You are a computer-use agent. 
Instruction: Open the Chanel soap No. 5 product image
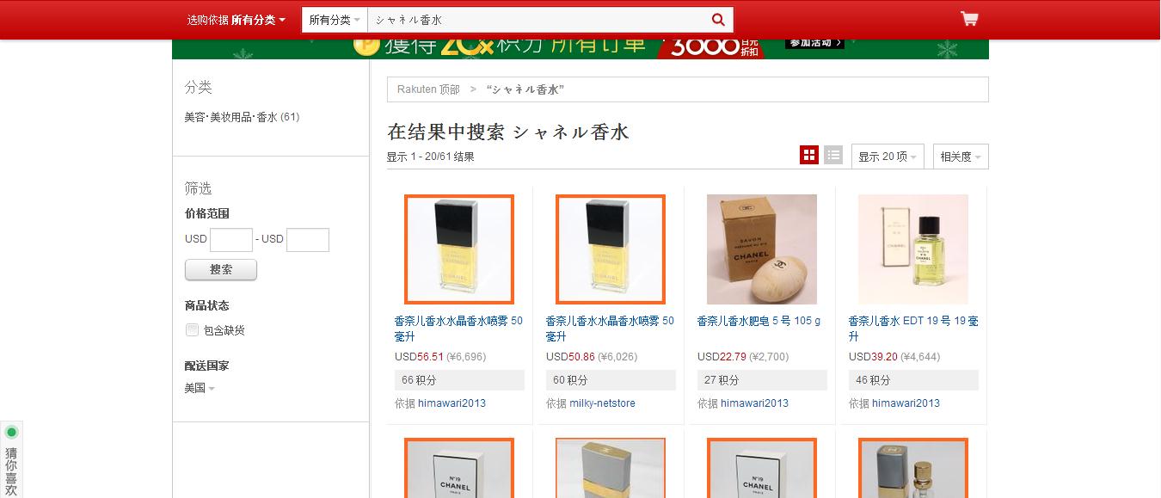pos(762,249)
